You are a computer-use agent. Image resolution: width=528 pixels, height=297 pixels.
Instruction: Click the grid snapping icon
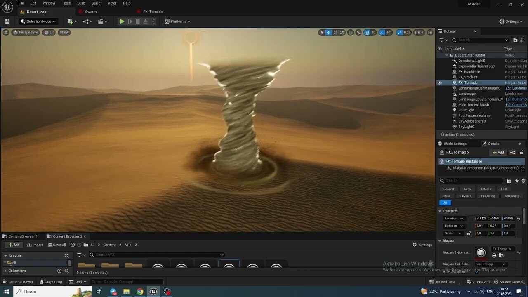(367, 32)
